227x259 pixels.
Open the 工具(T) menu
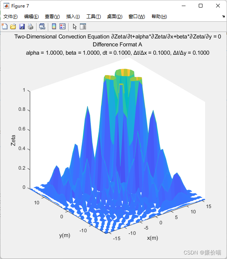tap(94, 17)
